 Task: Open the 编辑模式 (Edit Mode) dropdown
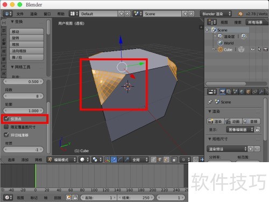[62, 159]
